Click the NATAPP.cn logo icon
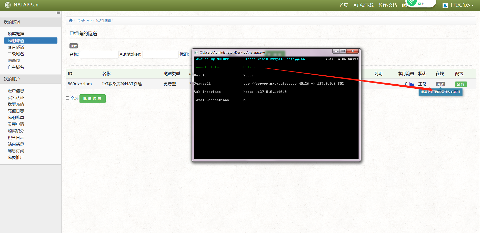Screen dimensions: 480x233 coord(8,5)
